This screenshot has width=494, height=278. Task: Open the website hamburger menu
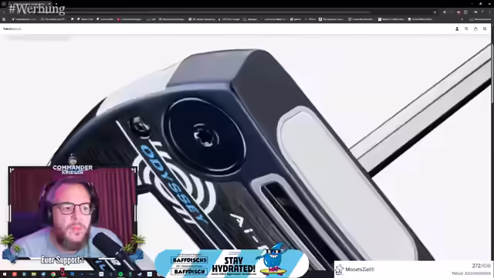tap(485, 29)
